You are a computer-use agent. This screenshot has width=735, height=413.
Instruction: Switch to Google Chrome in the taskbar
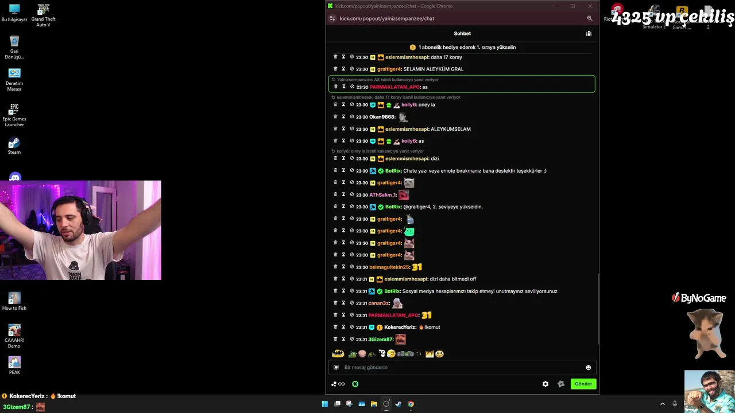[x=411, y=404]
